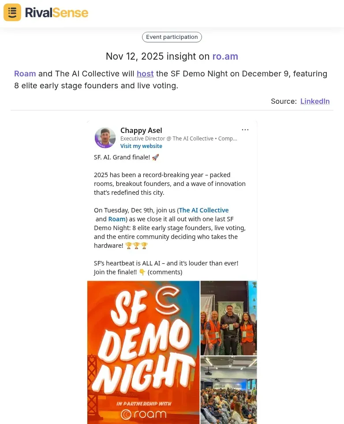
Task: Click the RivalSense logo icon
Action: coord(12,12)
